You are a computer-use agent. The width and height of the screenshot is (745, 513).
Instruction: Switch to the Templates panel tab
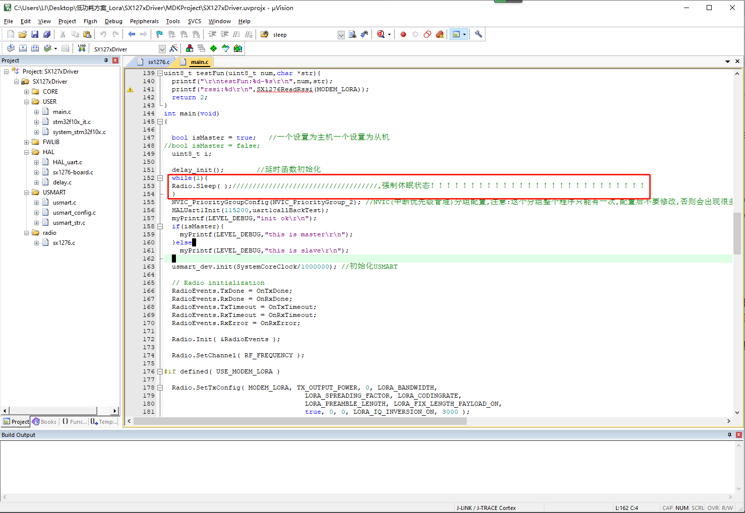104,422
